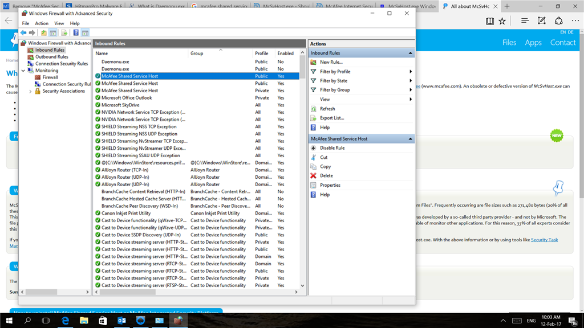Expand the Security Associations tree node
The width and height of the screenshot is (584, 328).
(x=31, y=91)
